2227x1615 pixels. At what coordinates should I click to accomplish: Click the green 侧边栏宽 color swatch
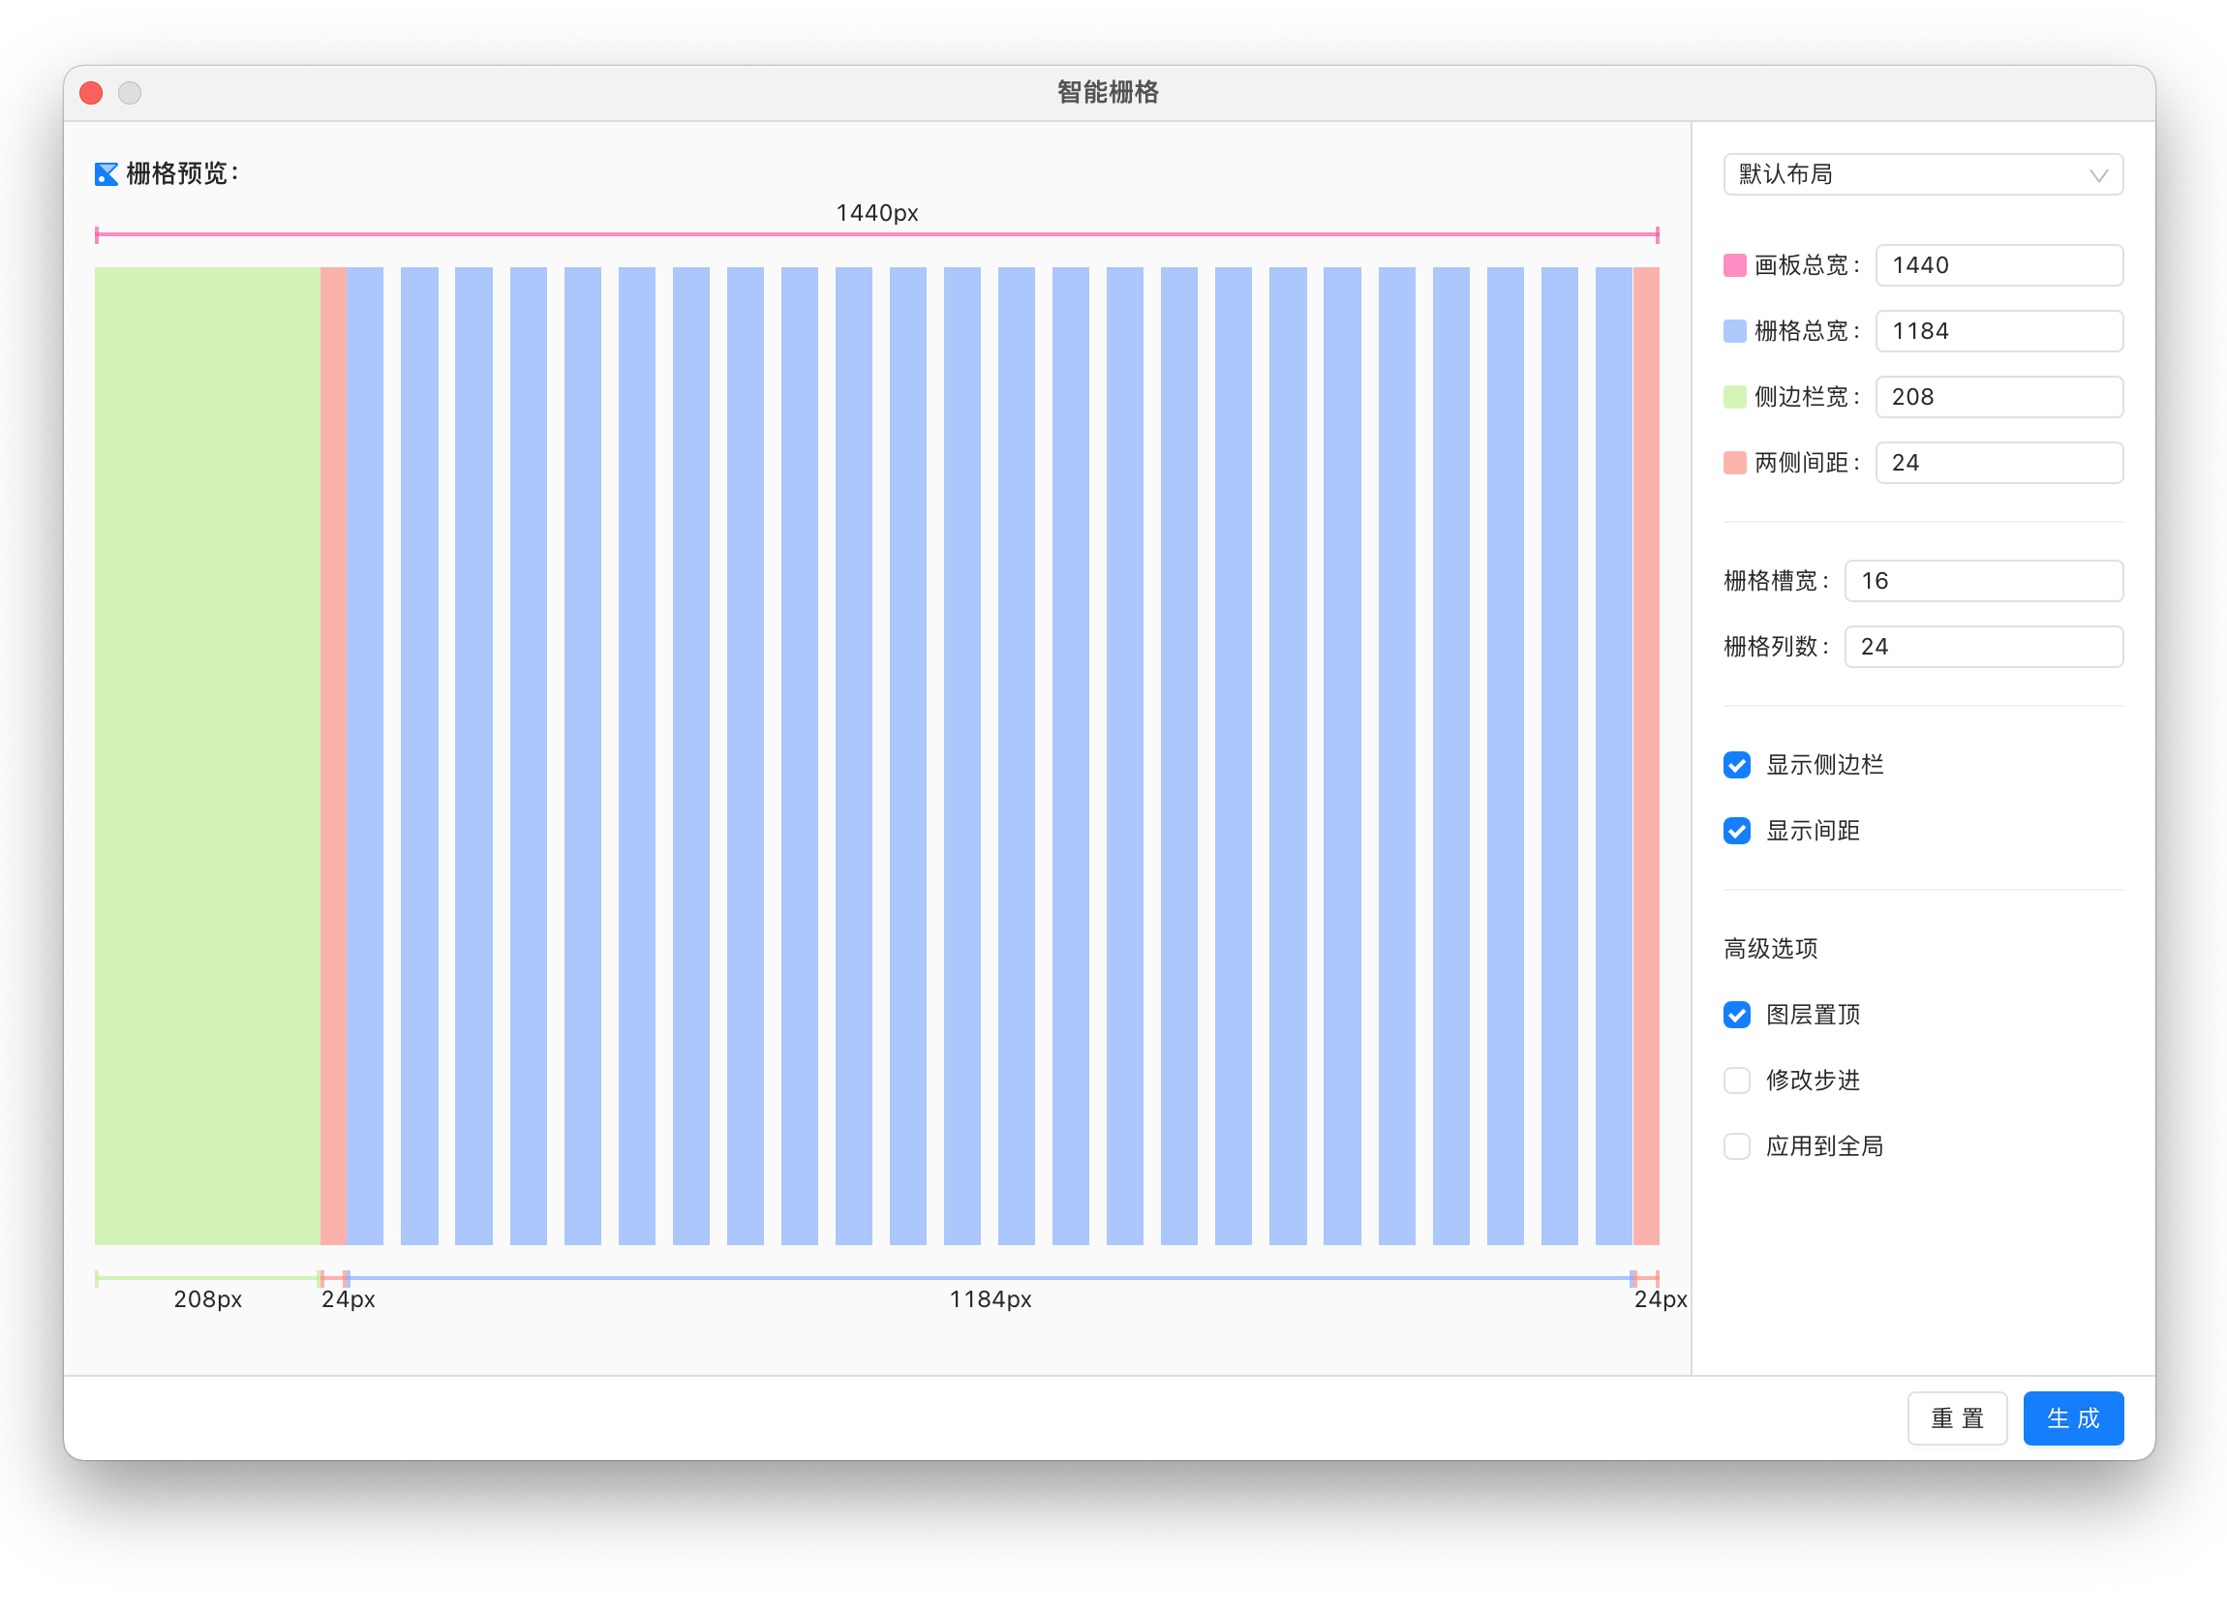tap(1734, 397)
